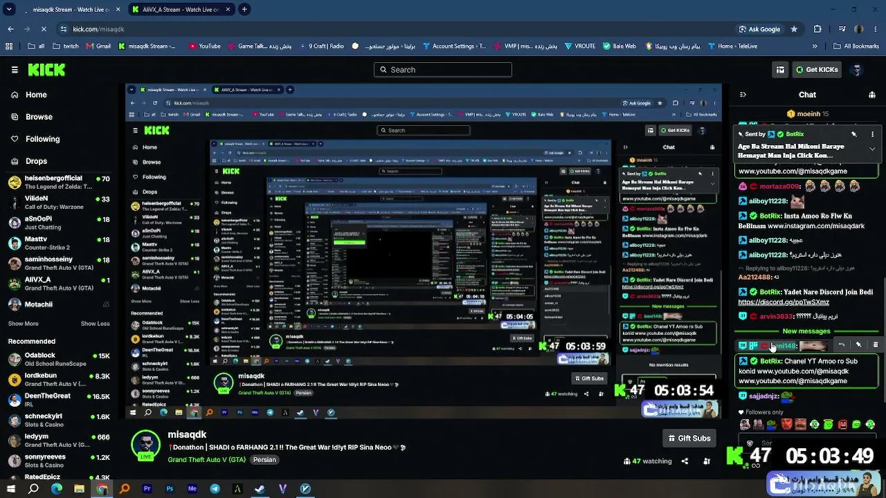
Task: Open sonnyreeves recommended channel
Action: (59, 461)
